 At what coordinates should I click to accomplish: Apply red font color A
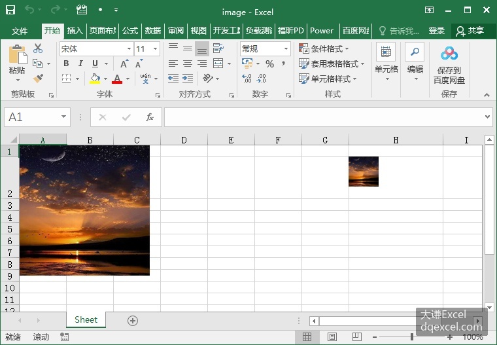click(117, 79)
